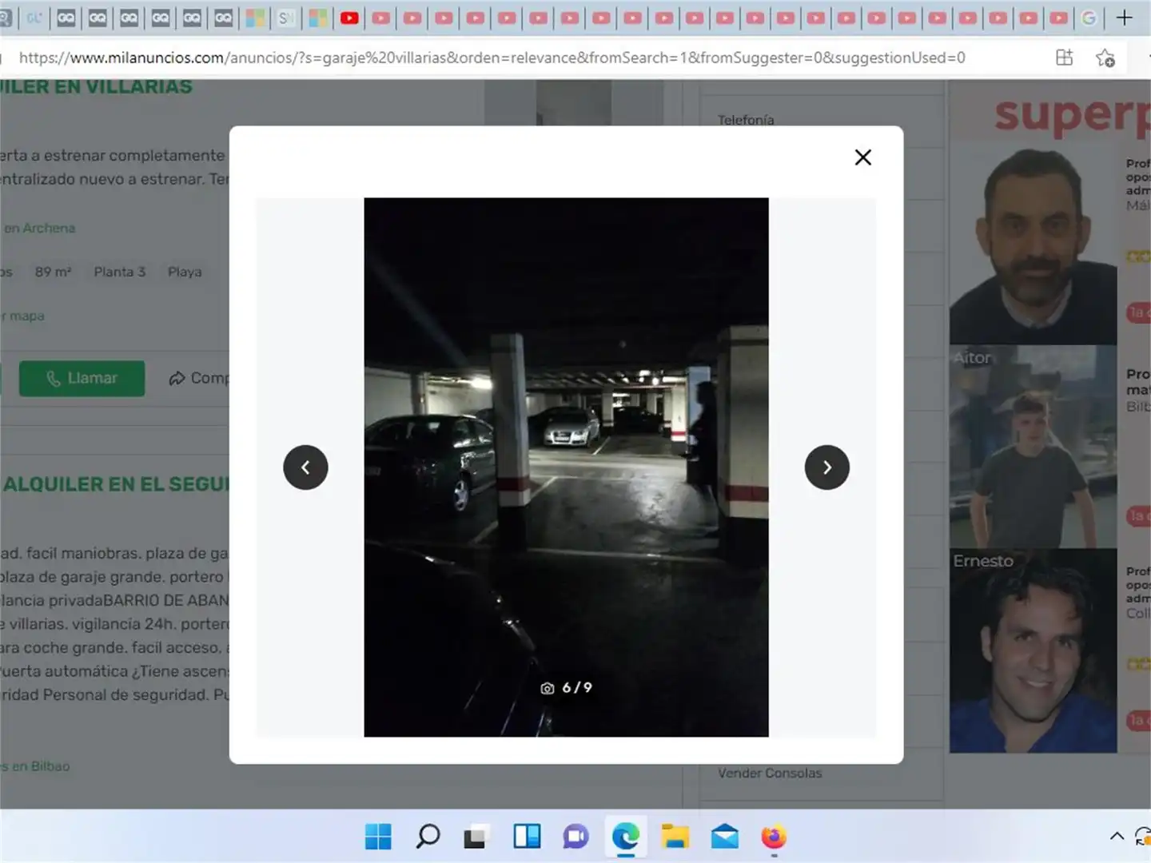Open Windows Search from the taskbar
The image size is (1151, 863).
click(428, 837)
